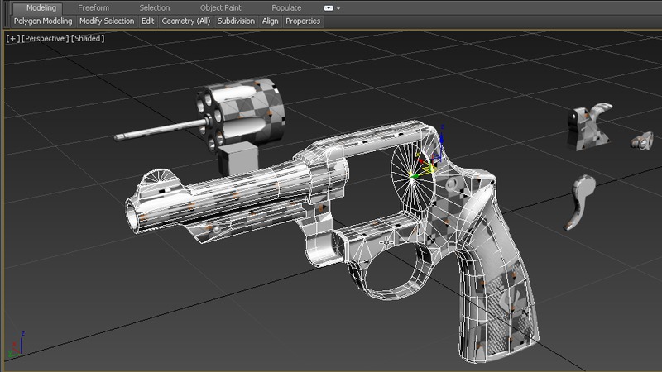Open the Selection ribbon tab
Viewport: 662px width, 372px height.
[154, 7]
